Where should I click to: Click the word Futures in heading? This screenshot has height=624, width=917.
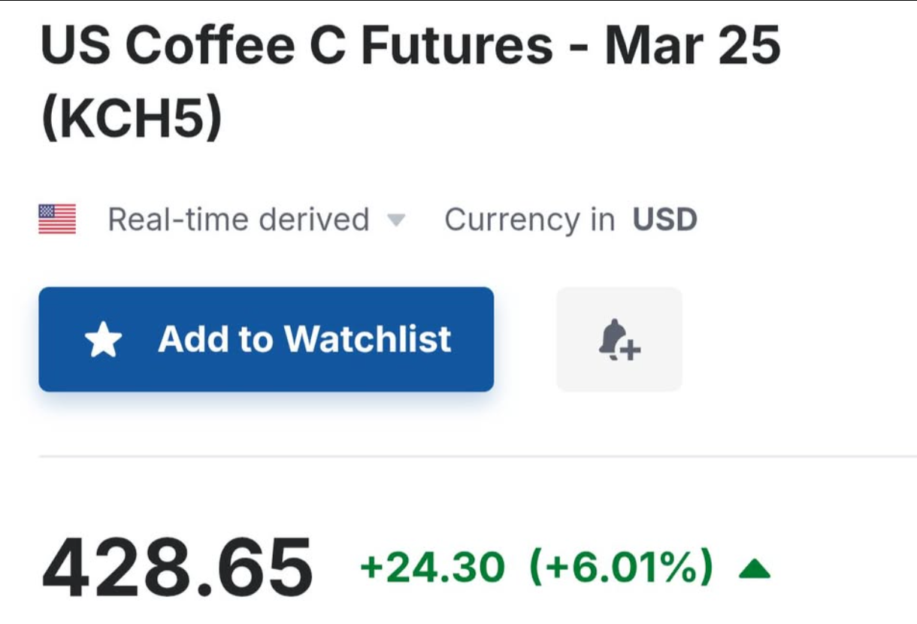[457, 45]
